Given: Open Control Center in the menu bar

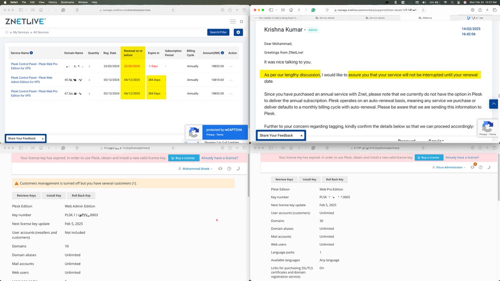Looking at the screenshot, I should coord(459,2).
